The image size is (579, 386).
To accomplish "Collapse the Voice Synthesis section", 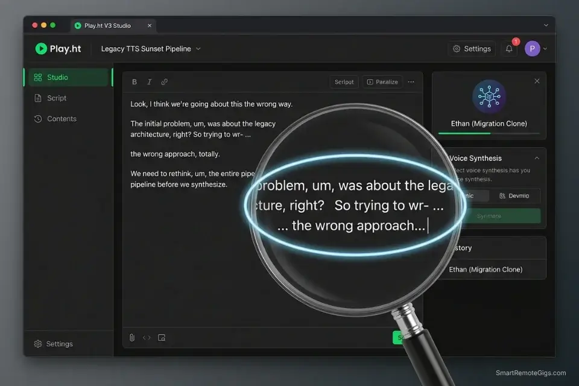I will (537, 158).
